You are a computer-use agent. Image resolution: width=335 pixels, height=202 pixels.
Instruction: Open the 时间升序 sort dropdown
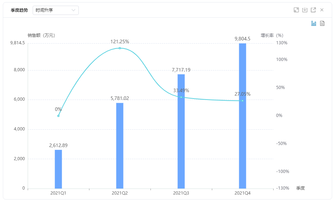tap(56, 10)
